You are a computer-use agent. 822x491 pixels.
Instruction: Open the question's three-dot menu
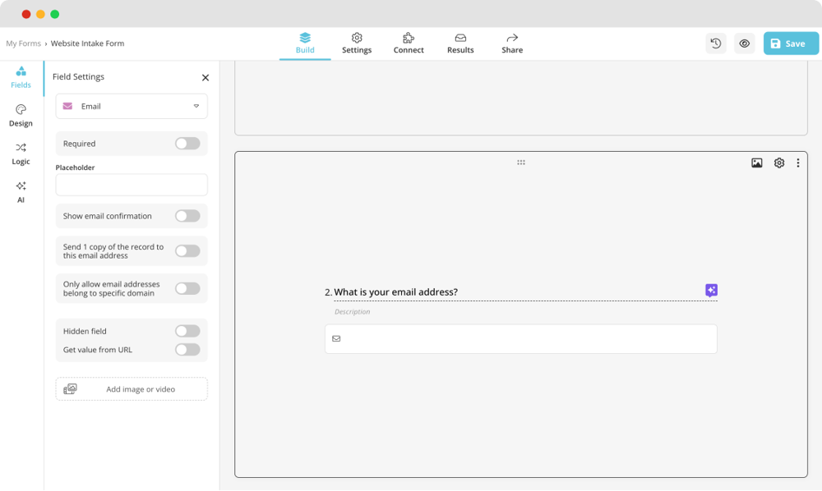[x=798, y=163]
